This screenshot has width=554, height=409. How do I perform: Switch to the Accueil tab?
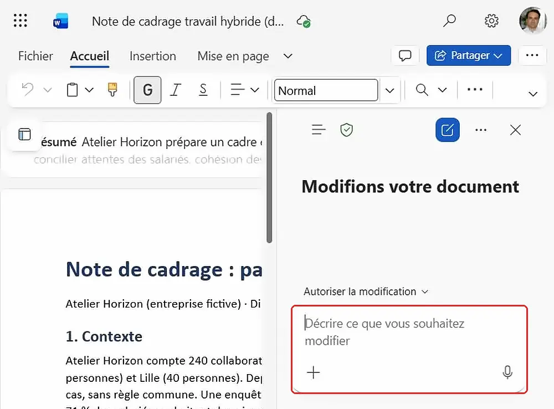(89, 56)
